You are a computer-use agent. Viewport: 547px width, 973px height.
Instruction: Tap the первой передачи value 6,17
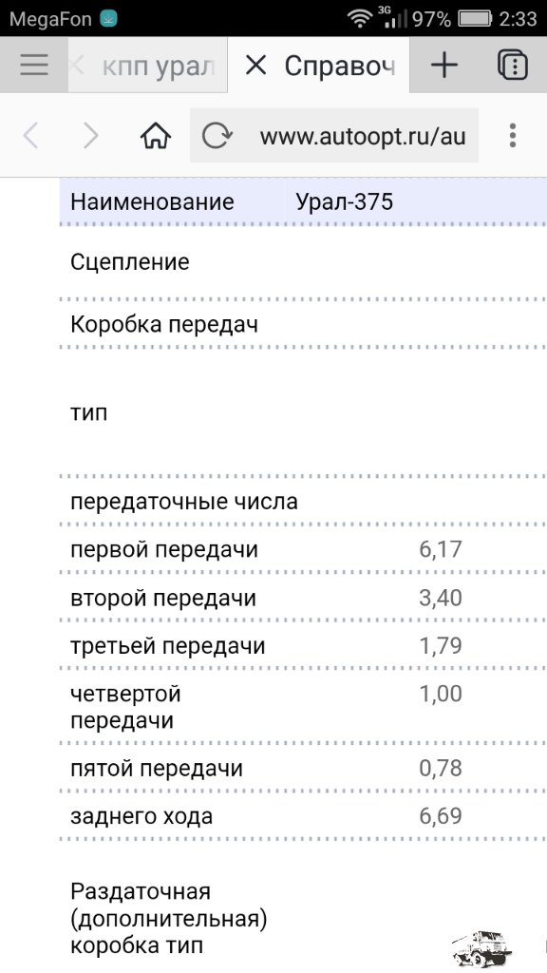(x=441, y=549)
